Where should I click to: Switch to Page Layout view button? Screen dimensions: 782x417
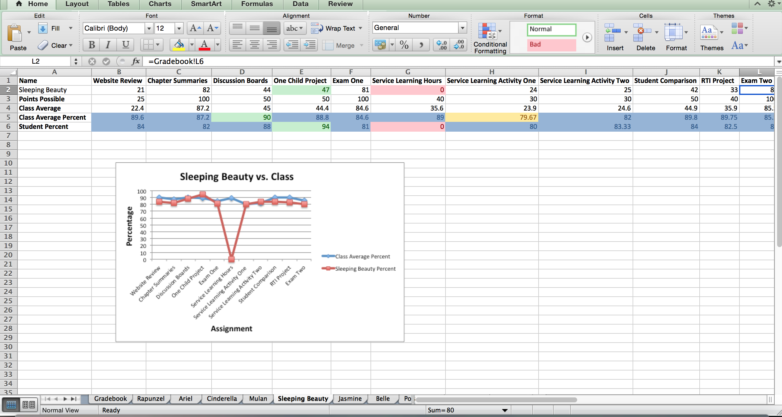[29, 405]
